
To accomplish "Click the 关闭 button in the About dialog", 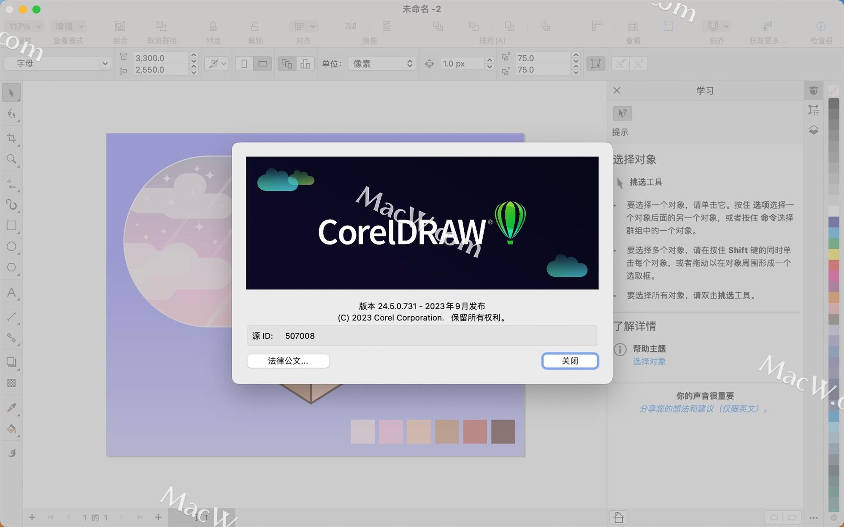I will point(570,361).
